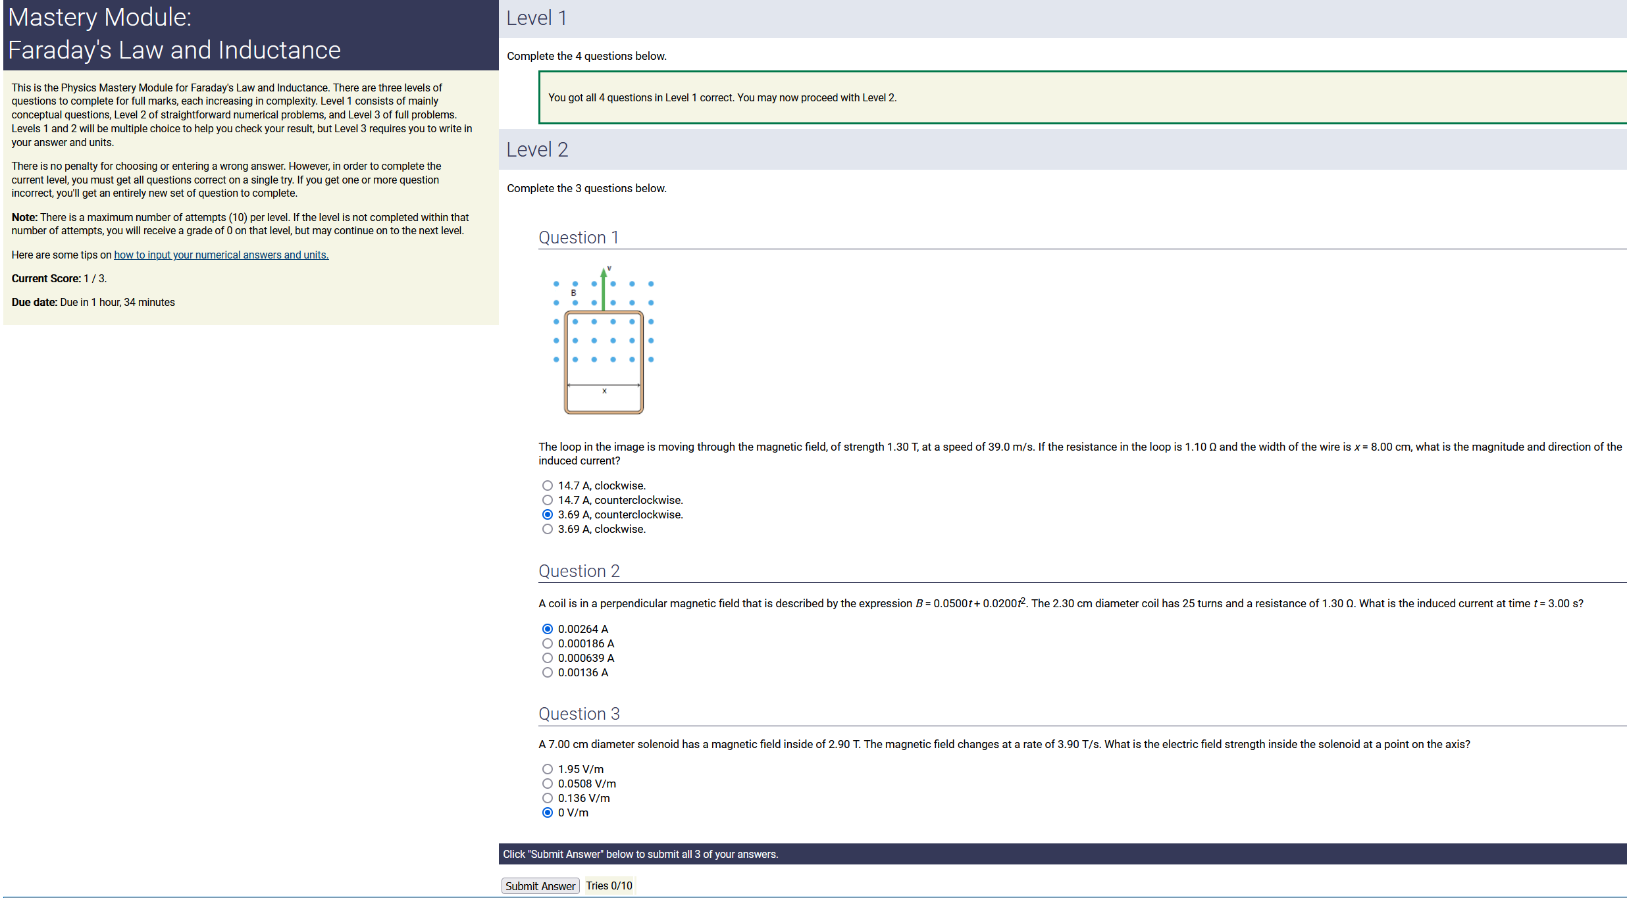Click the Level 1 section header

pos(536,18)
